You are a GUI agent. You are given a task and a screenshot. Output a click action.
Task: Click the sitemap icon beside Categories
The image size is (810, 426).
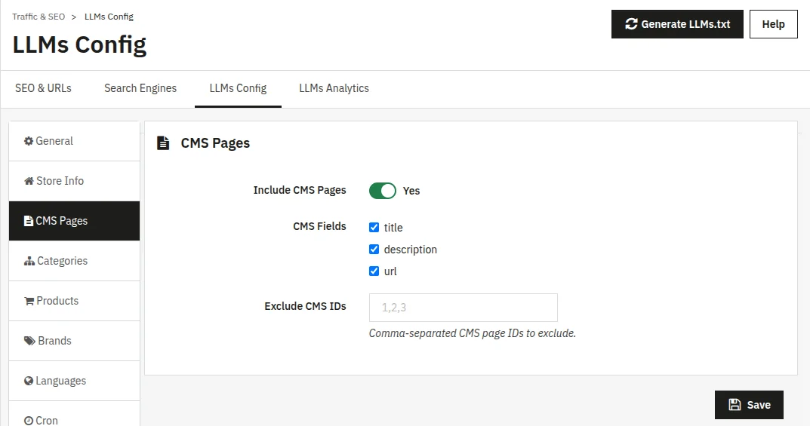click(29, 261)
